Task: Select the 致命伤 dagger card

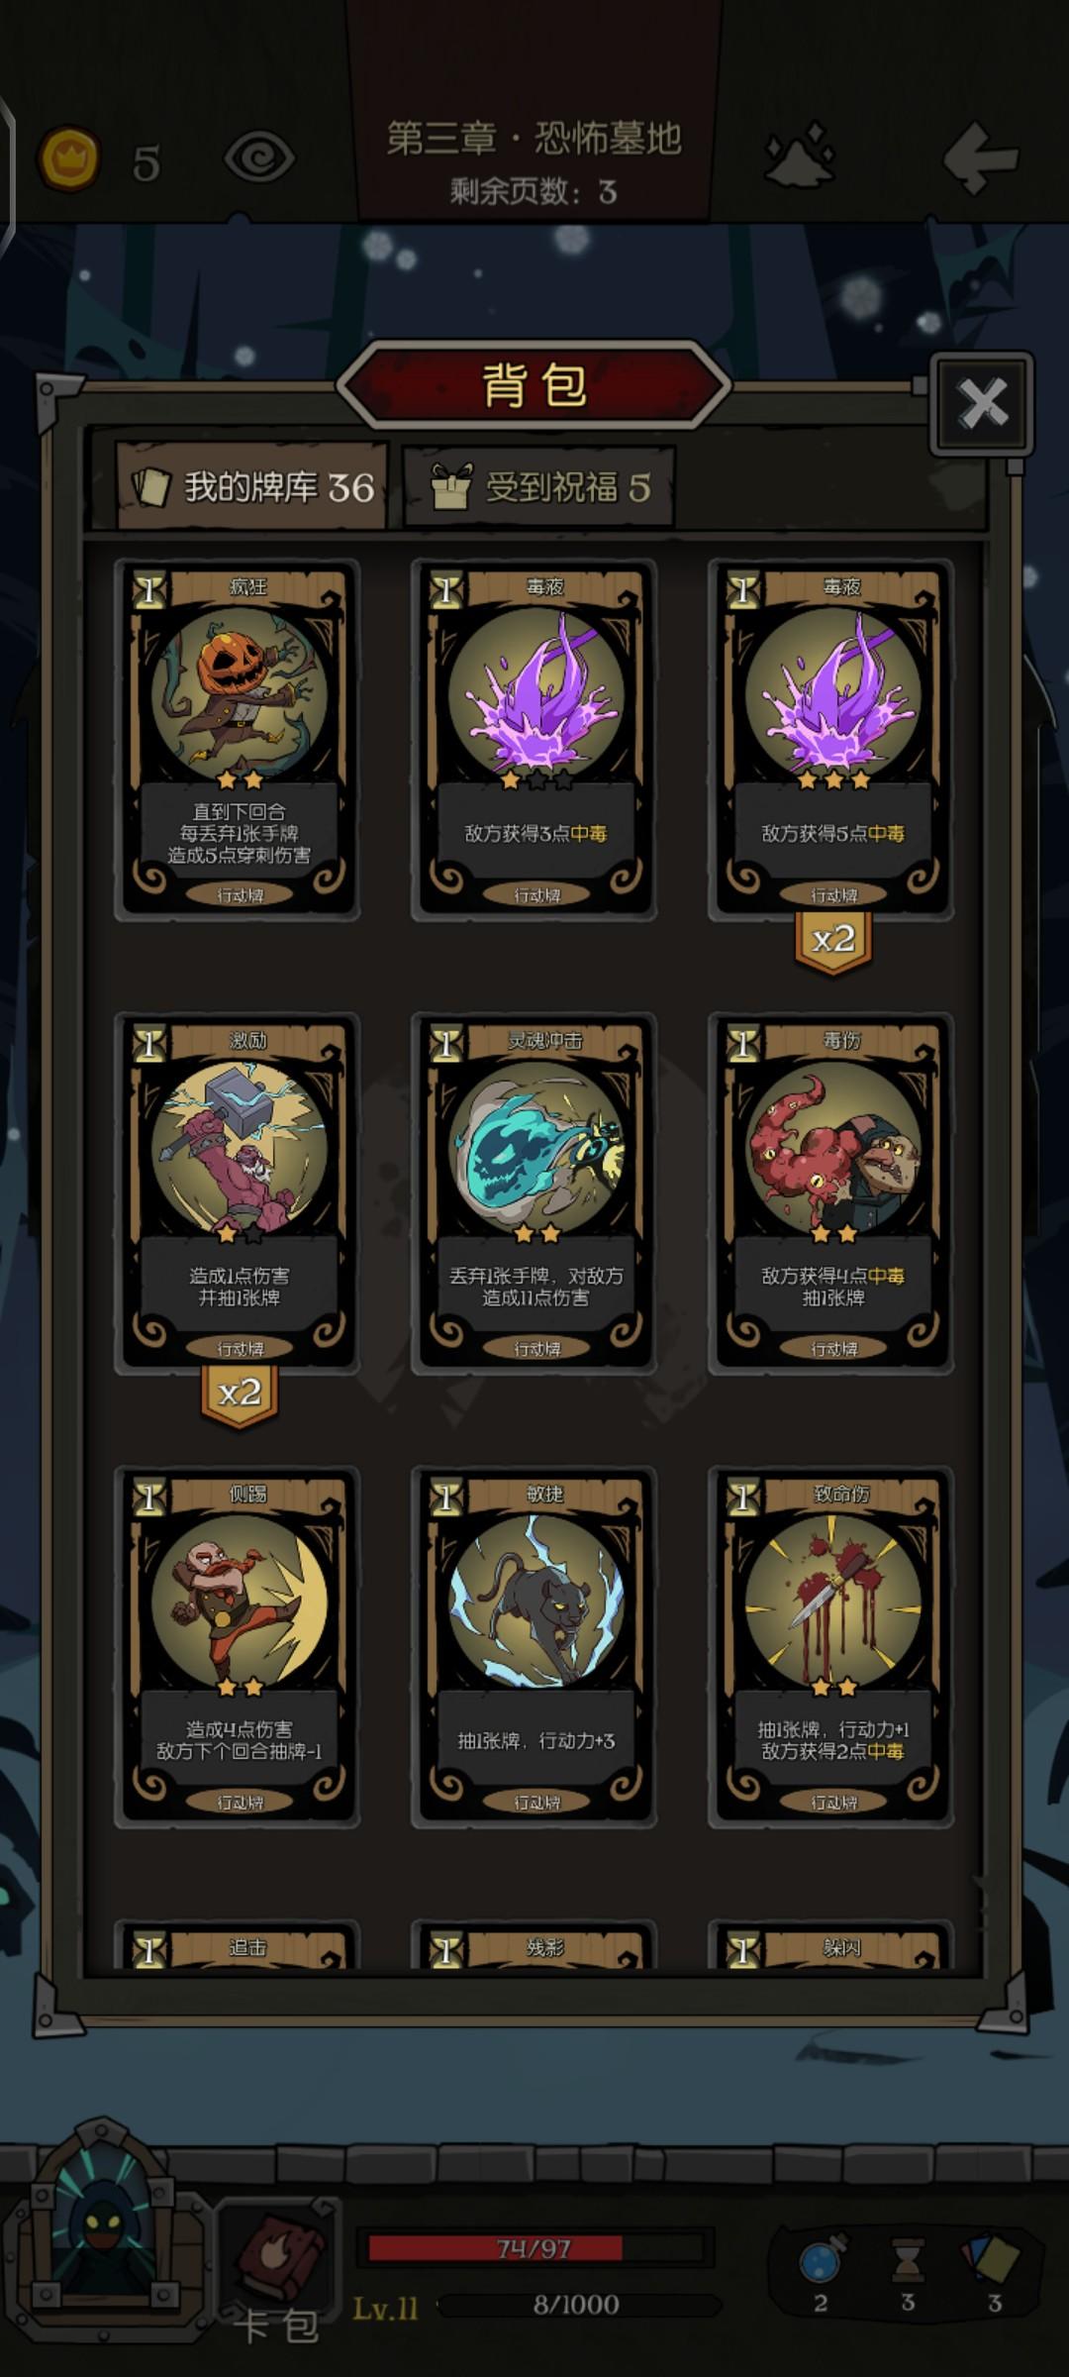Action: pyautogui.click(x=831, y=1647)
